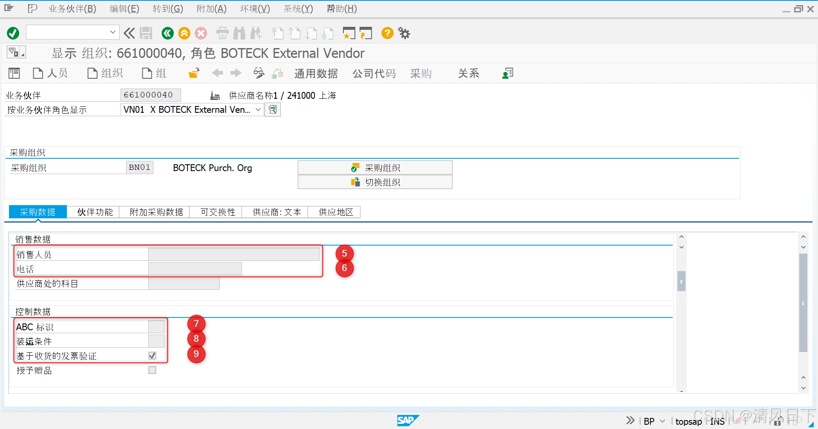Click the green Back icon
The image size is (818, 429).
(167, 33)
